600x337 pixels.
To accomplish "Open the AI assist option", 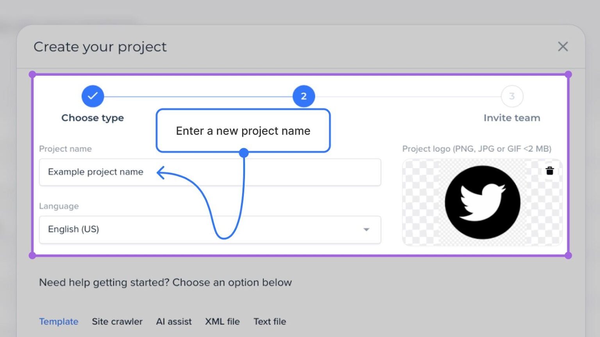I will (x=174, y=321).
